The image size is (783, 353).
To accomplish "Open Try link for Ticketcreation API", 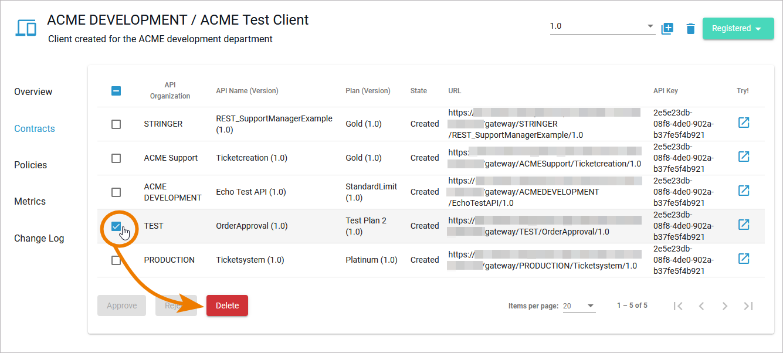I will [x=743, y=157].
